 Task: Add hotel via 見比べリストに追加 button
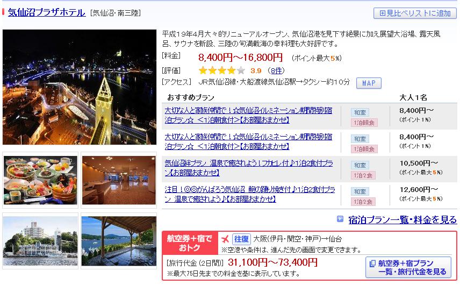pos(415,13)
